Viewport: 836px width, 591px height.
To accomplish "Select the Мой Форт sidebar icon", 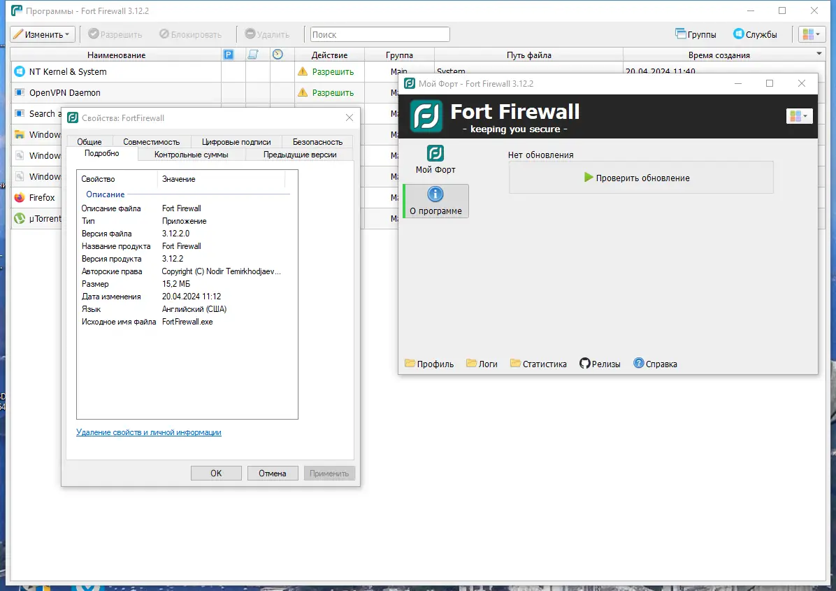I will 435,159.
